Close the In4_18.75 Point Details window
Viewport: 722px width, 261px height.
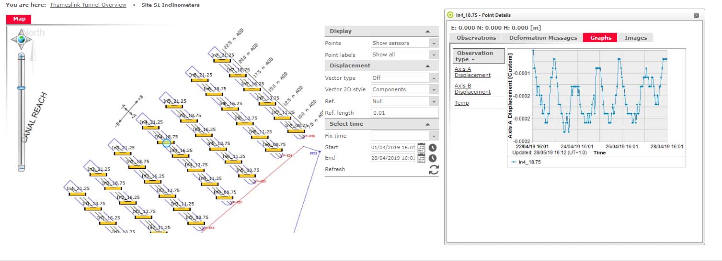pyautogui.click(x=696, y=15)
